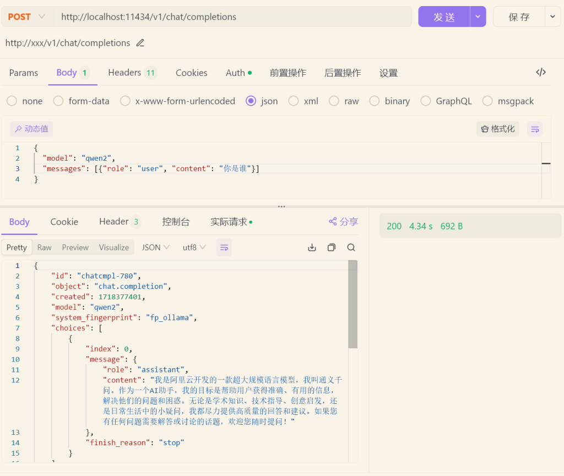This screenshot has height=476, width=564.
Task: Open the send button dropdown arrow
Action: [478, 17]
